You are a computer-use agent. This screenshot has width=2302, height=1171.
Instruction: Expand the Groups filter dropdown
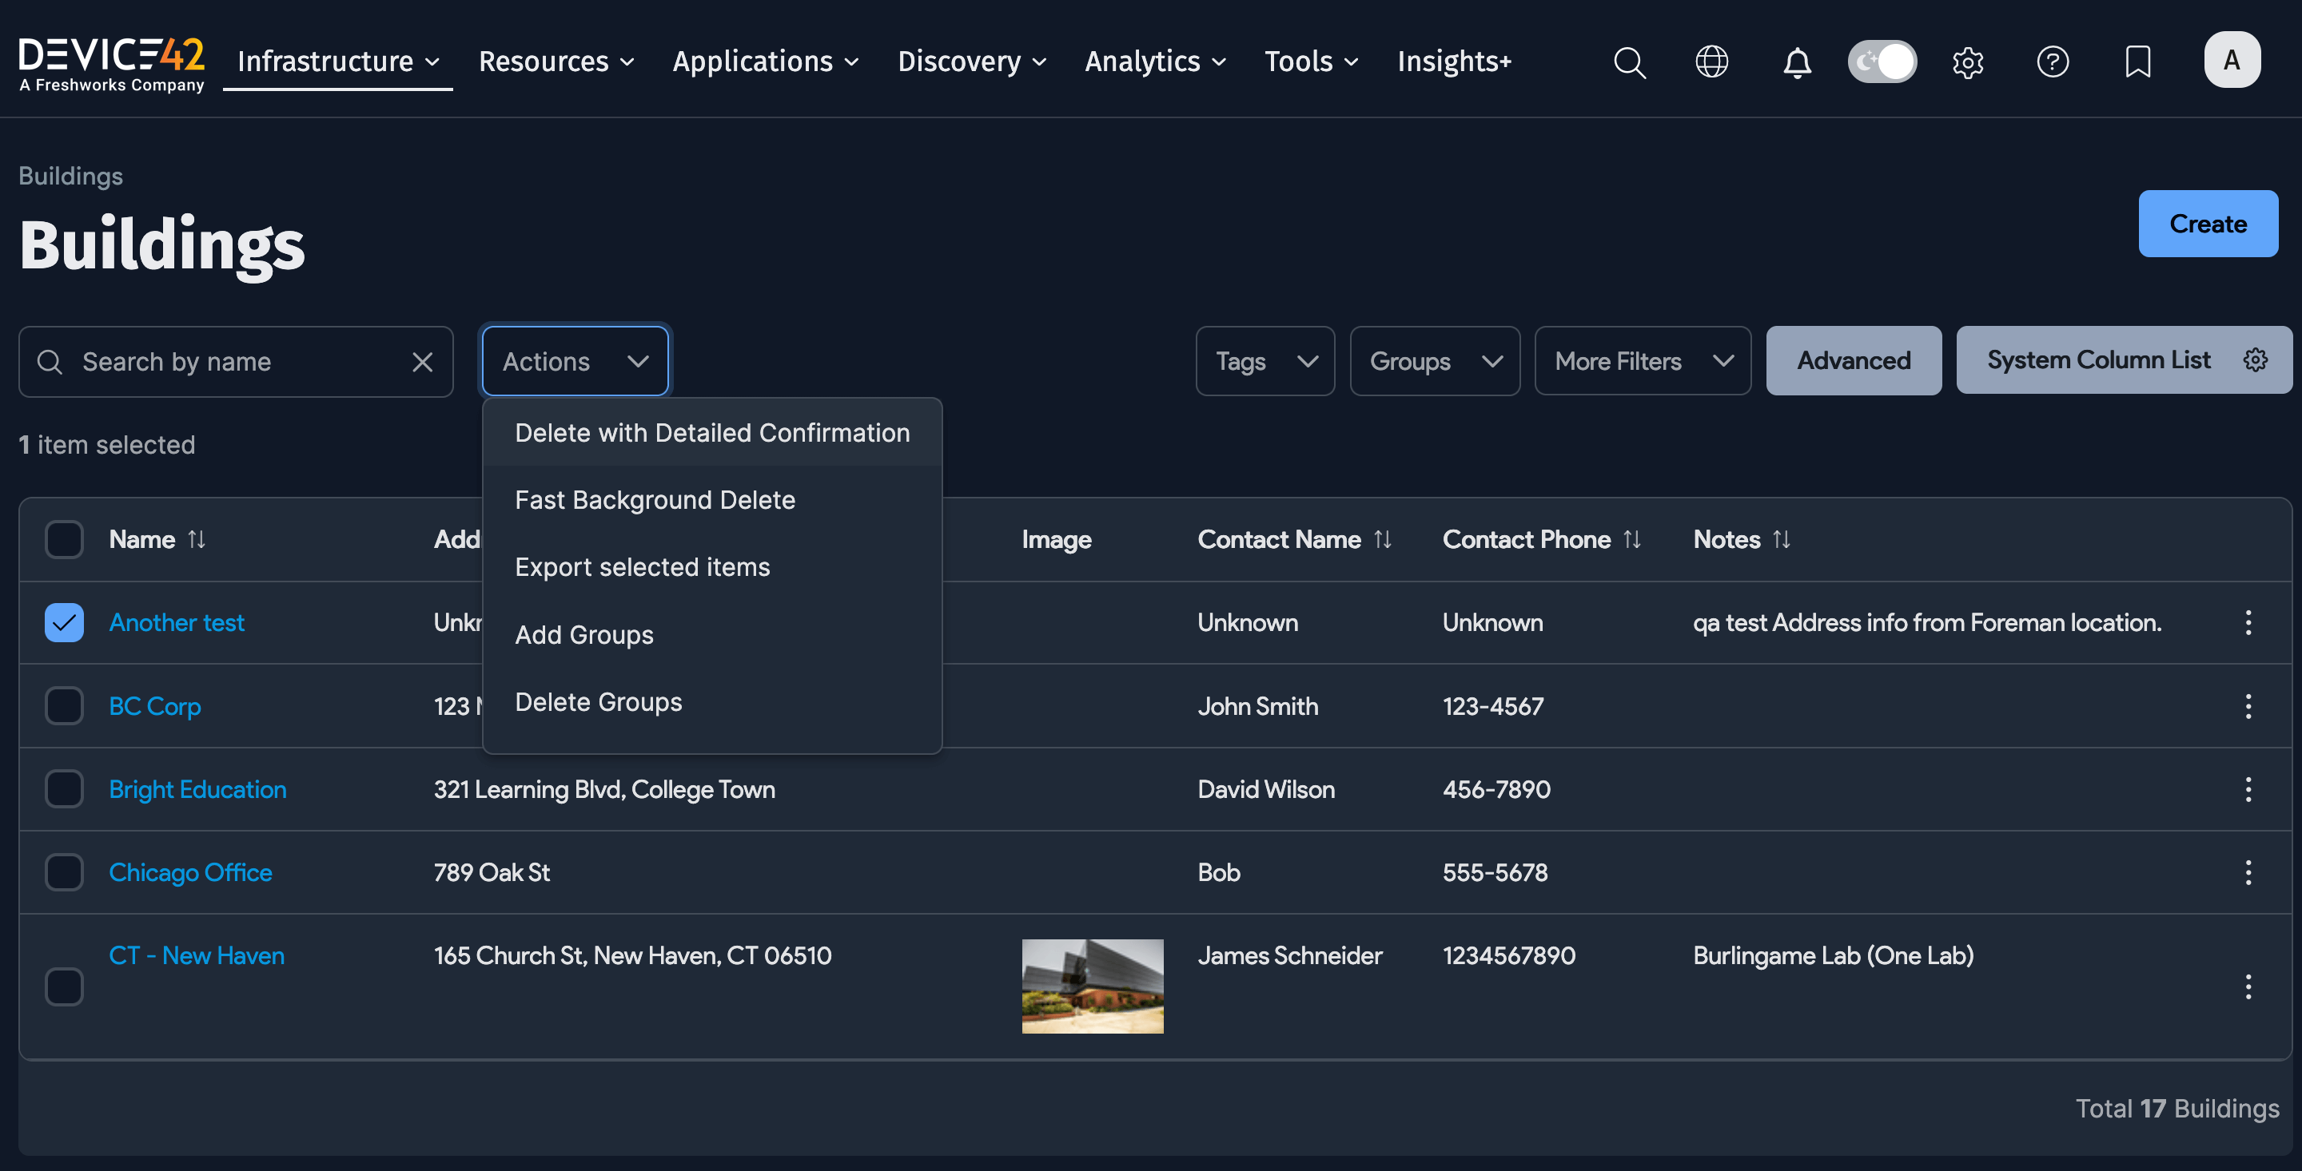click(x=1434, y=361)
